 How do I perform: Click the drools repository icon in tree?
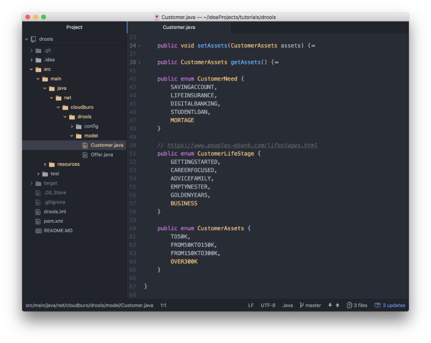point(33,39)
